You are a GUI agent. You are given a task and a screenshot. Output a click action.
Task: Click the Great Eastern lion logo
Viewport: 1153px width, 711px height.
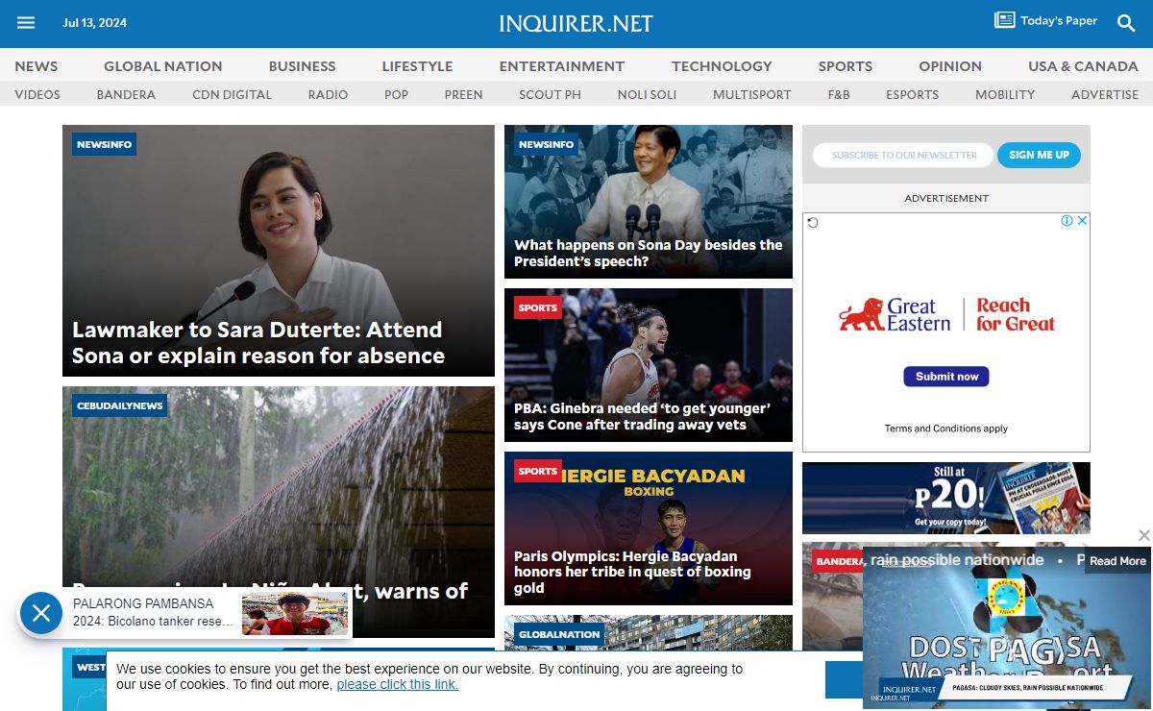tap(861, 315)
